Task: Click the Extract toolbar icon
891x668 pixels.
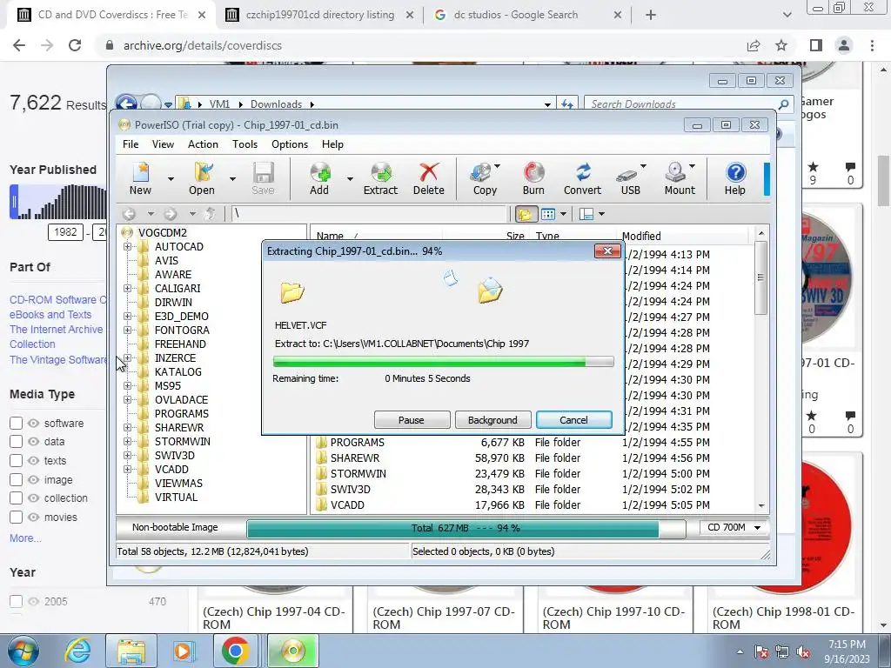Action: click(x=381, y=178)
